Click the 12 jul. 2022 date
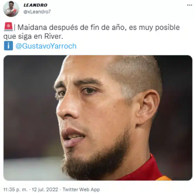The image size is (195, 193). [x=45, y=189]
